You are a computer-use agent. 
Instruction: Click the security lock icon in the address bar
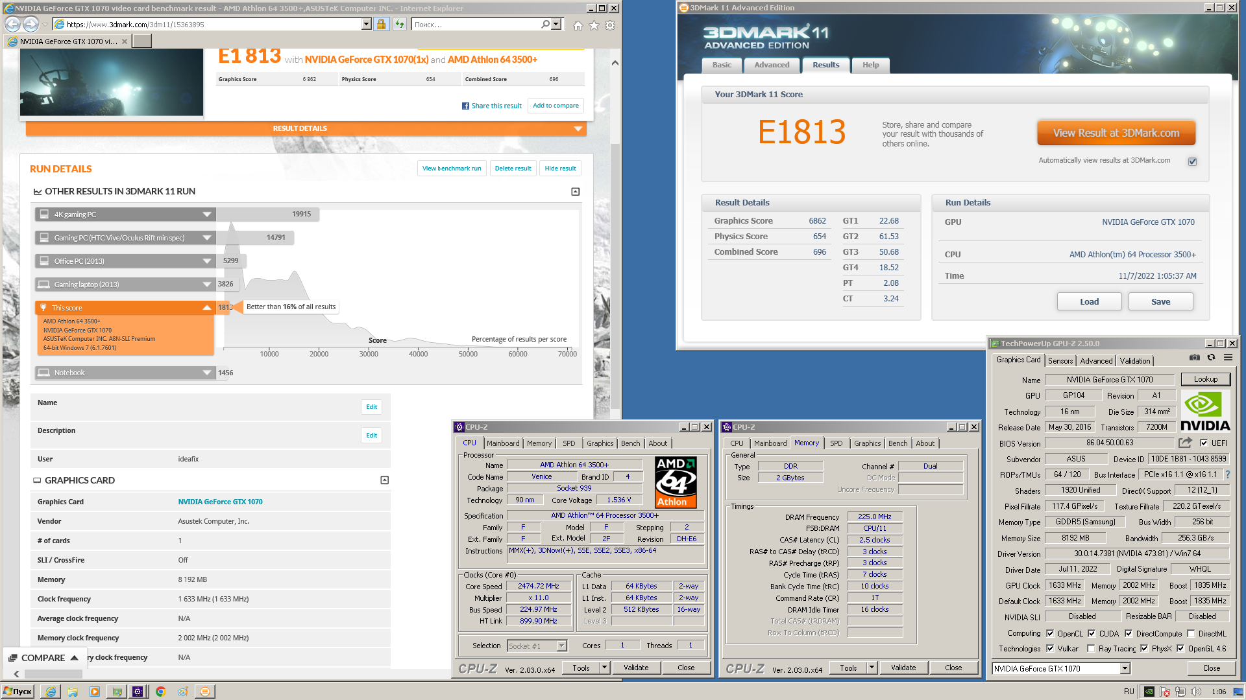point(381,24)
